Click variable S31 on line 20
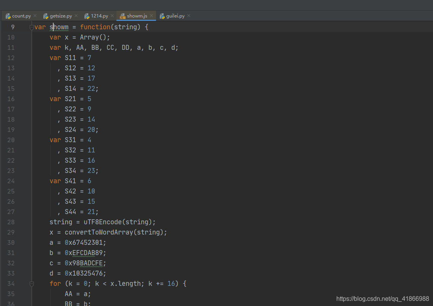The height and width of the screenshot is (306, 433). 70,140
